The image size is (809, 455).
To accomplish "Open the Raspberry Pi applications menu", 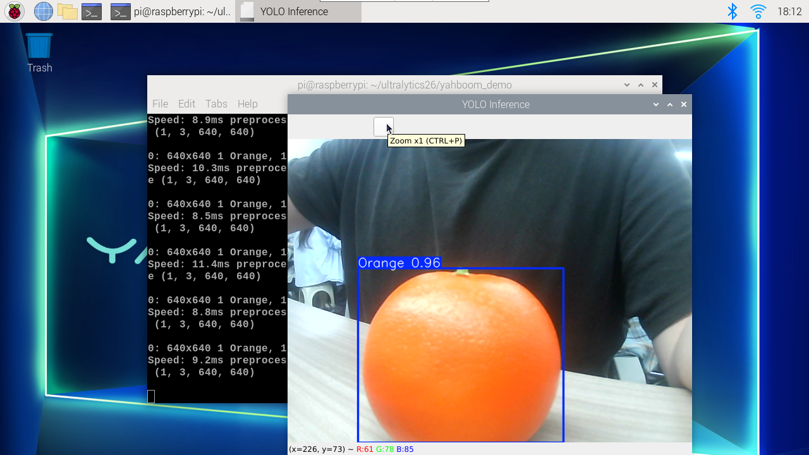I will click(14, 11).
